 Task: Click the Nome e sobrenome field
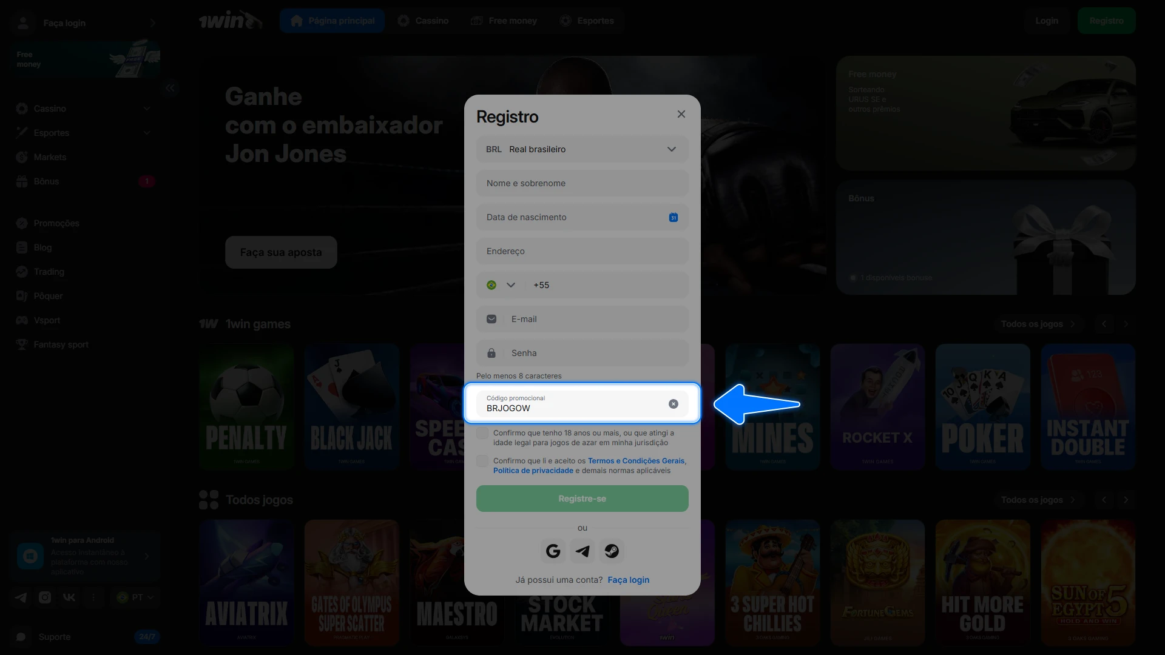[582, 183]
